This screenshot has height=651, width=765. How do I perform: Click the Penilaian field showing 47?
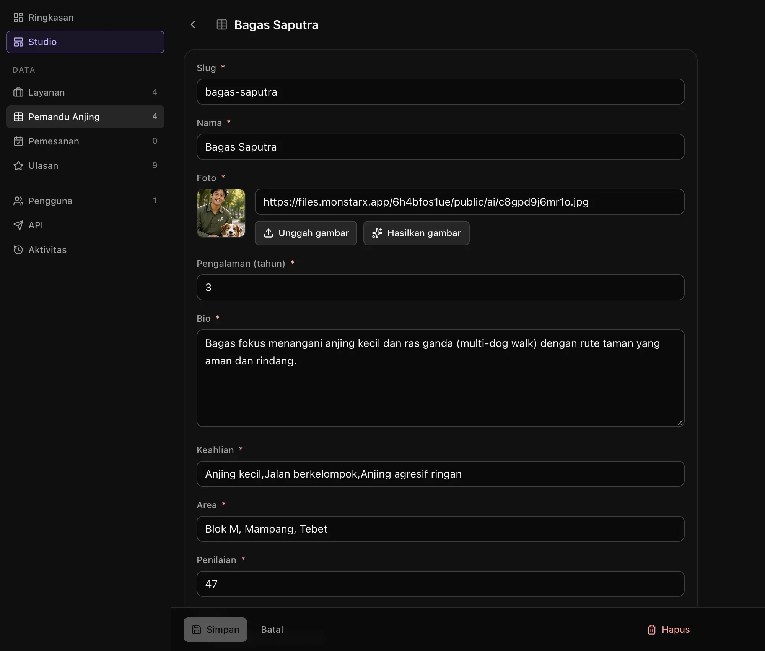[441, 584]
